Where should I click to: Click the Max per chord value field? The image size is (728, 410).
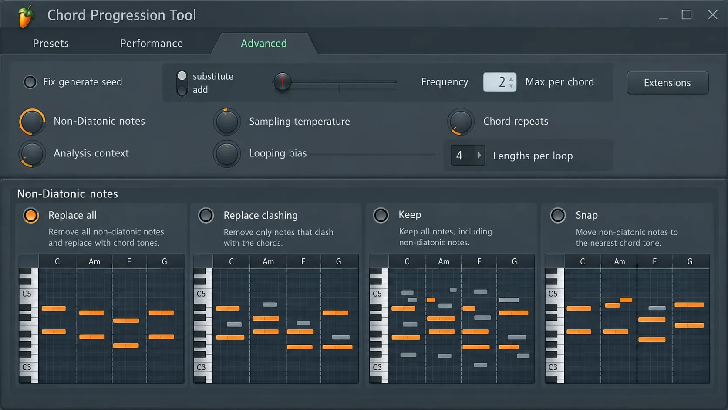pos(500,82)
